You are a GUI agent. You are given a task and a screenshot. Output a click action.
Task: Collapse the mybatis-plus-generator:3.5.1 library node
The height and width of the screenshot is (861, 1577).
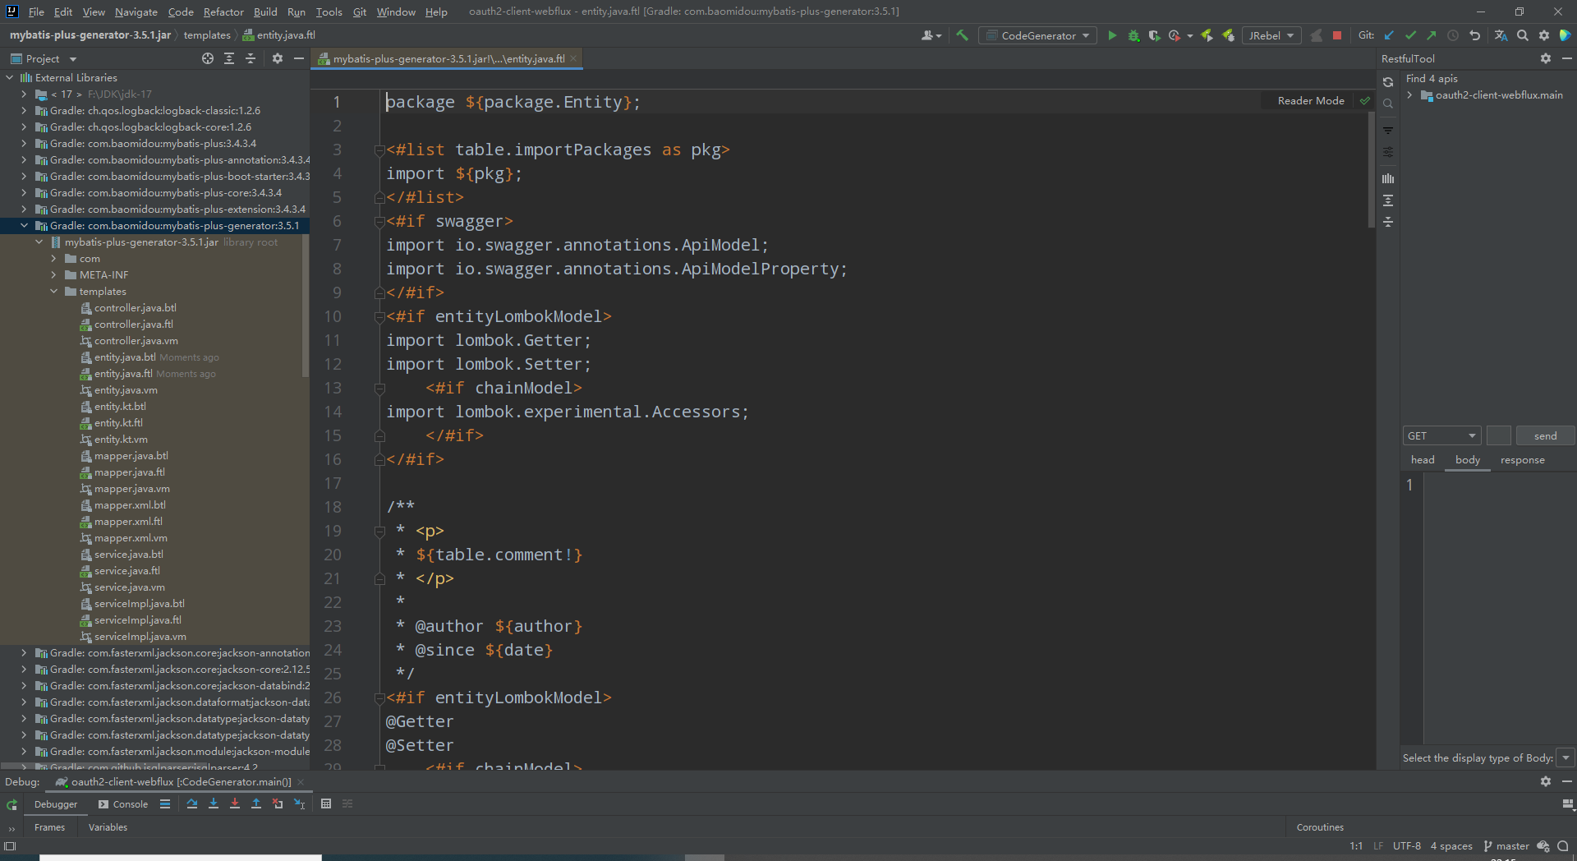click(24, 225)
